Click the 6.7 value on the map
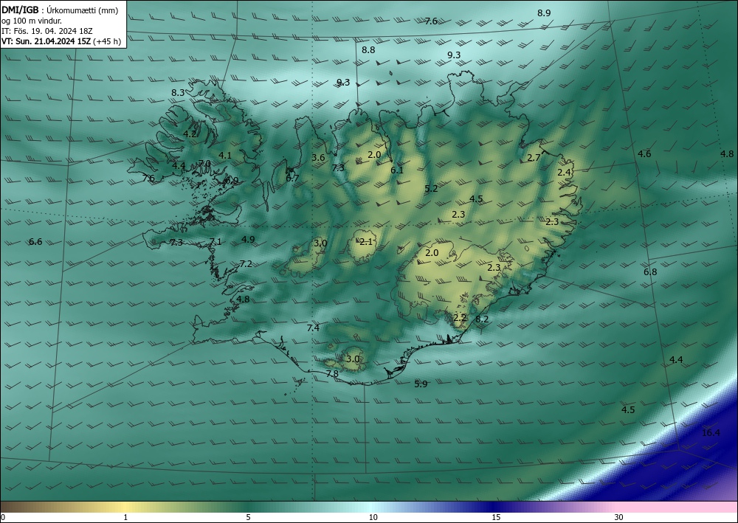This screenshot has height=523, width=738. (292, 178)
